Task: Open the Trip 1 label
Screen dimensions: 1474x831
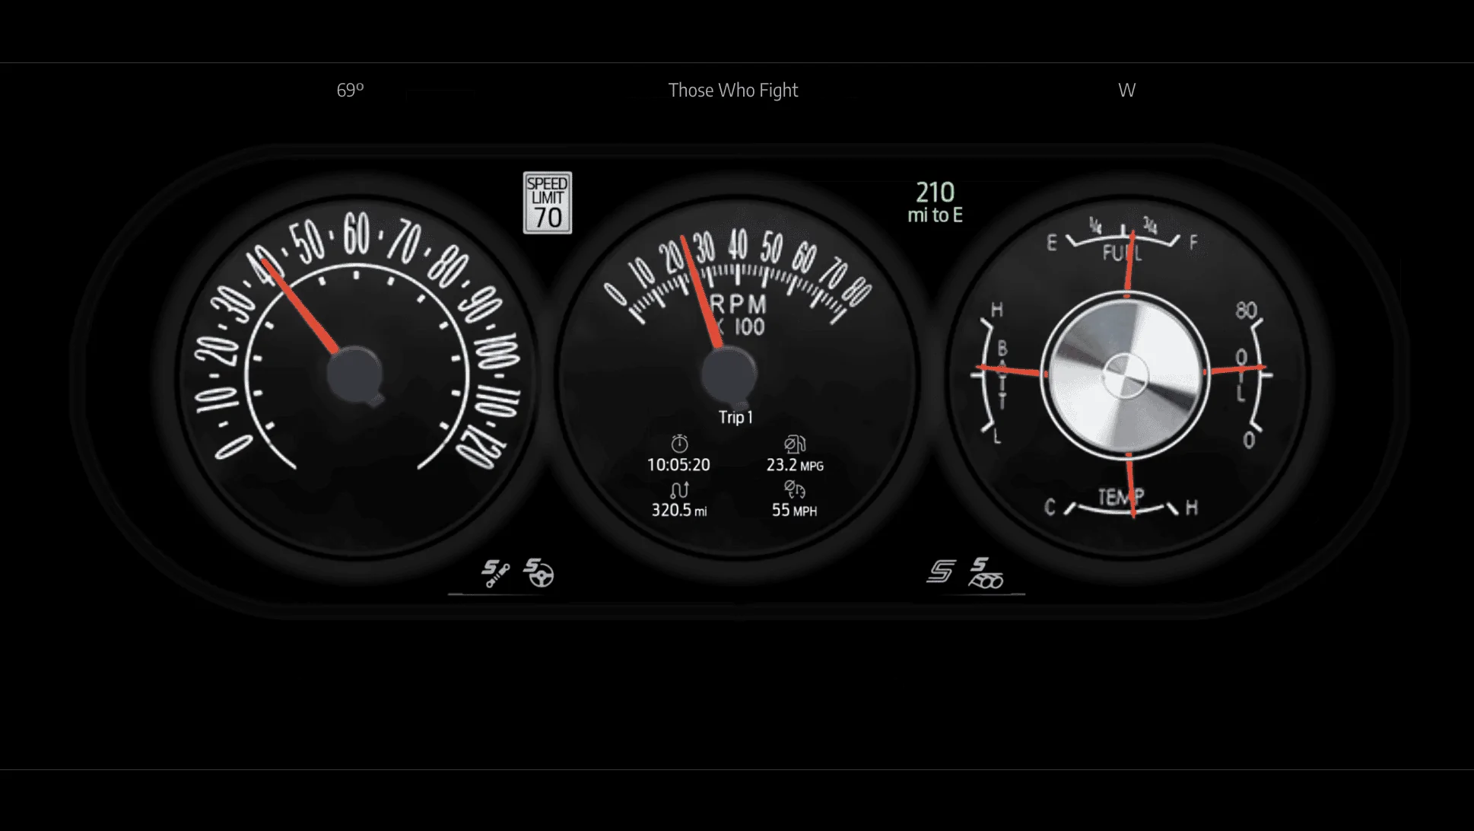Action: pos(735,417)
